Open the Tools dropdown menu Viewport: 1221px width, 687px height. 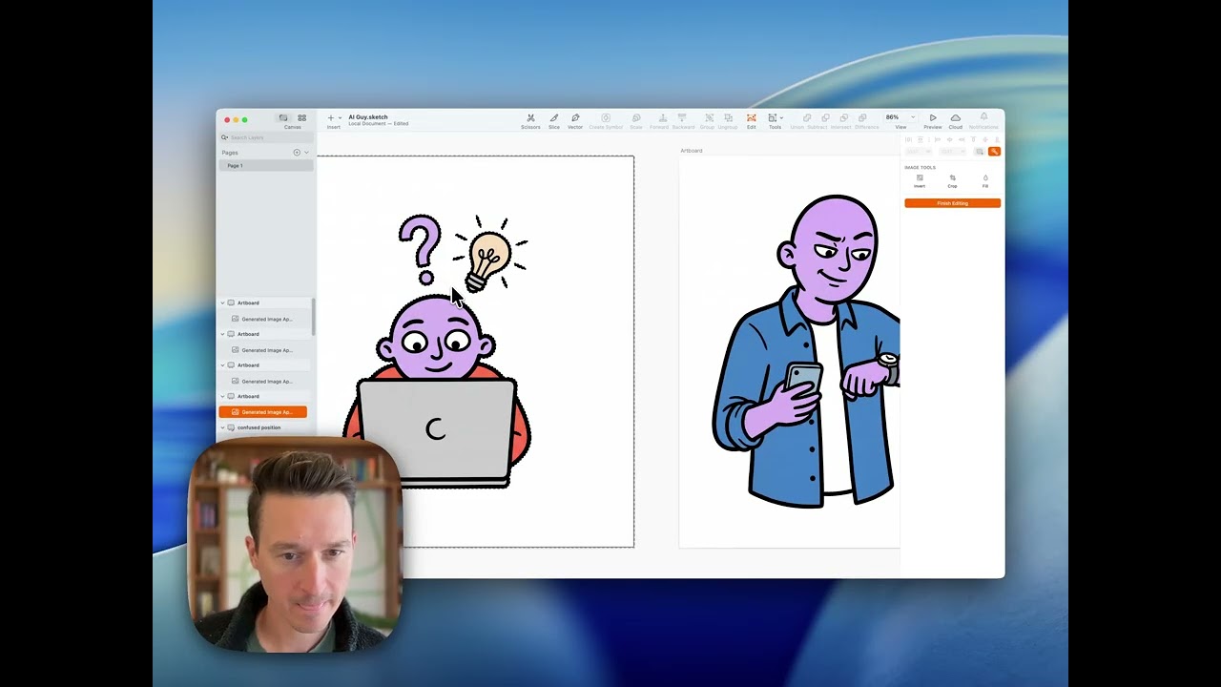pyautogui.click(x=775, y=118)
